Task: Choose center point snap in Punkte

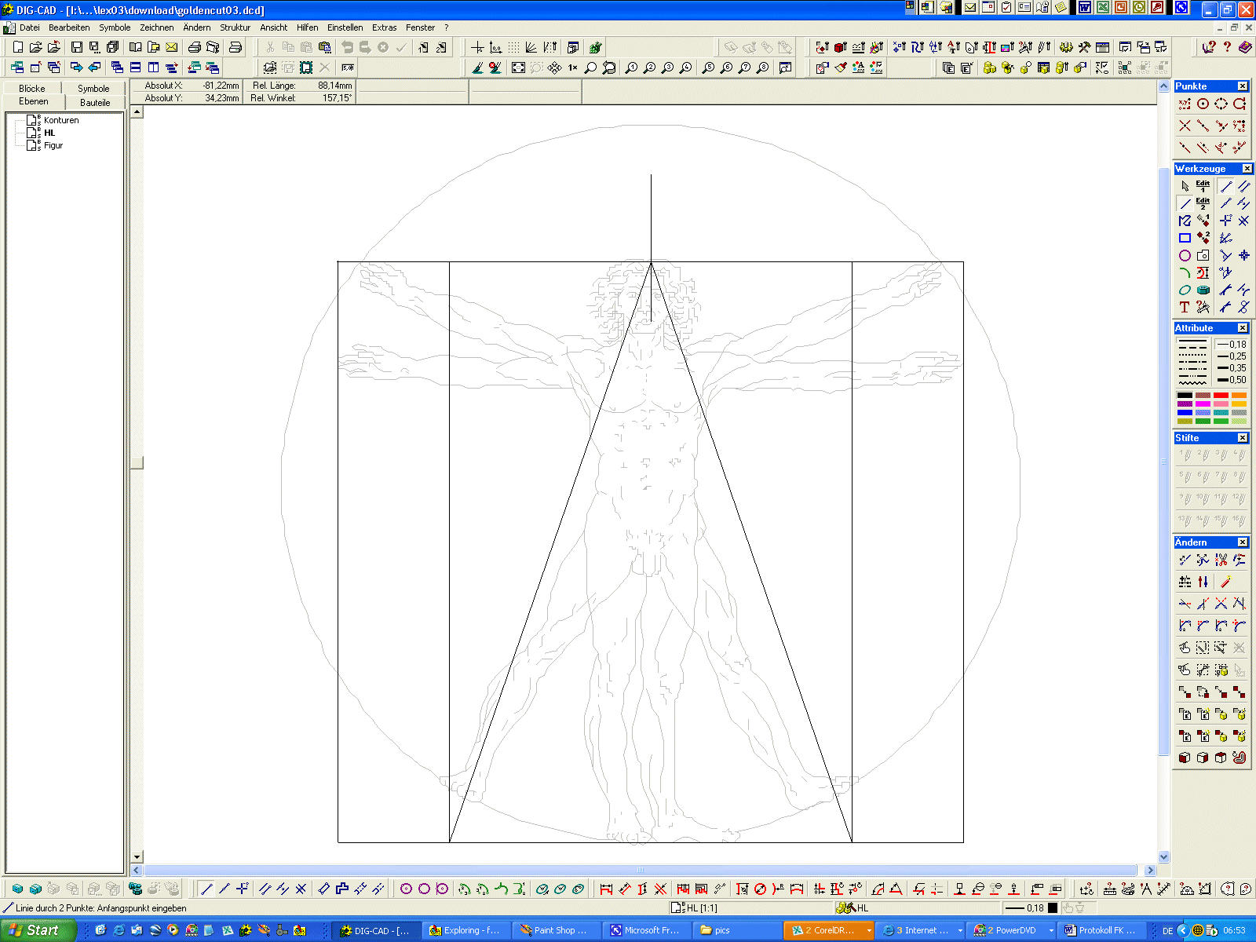Action: [x=1203, y=104]
